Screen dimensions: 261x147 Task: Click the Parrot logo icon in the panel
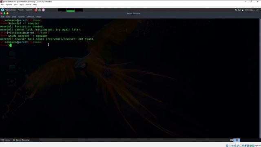coord(2,10)
